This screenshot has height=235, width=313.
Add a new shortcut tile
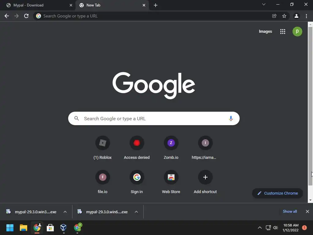tap(205, 182)
